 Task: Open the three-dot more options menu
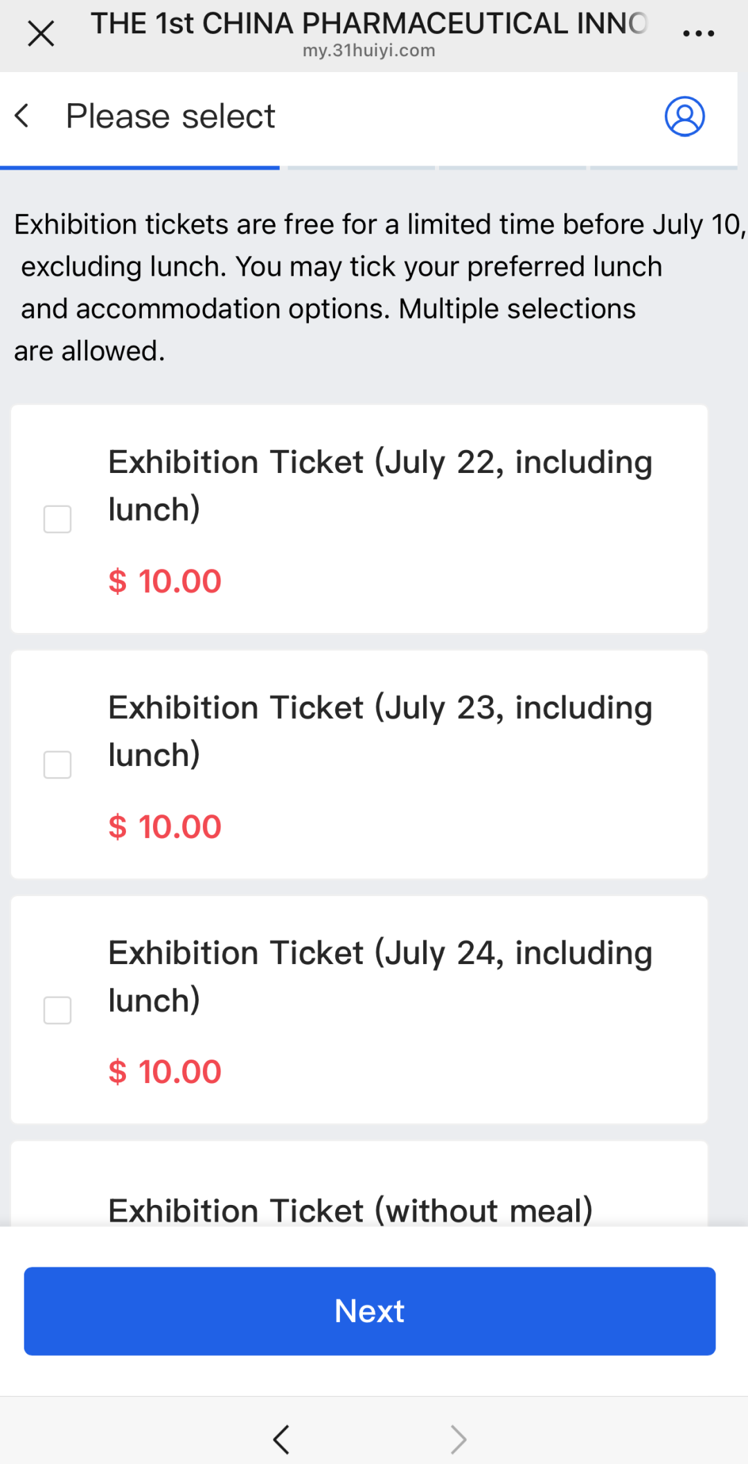pyautogui.click(x=698, y=33)
